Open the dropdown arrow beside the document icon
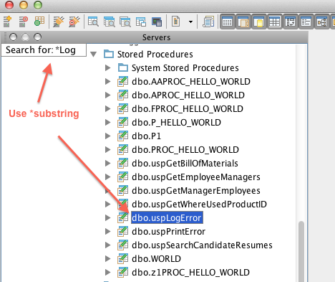Viewport: 335px width, 282px height. 190,22
